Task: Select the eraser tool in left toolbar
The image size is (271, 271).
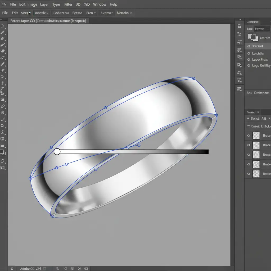Action: pyautogui.click(x=3, y=106)
